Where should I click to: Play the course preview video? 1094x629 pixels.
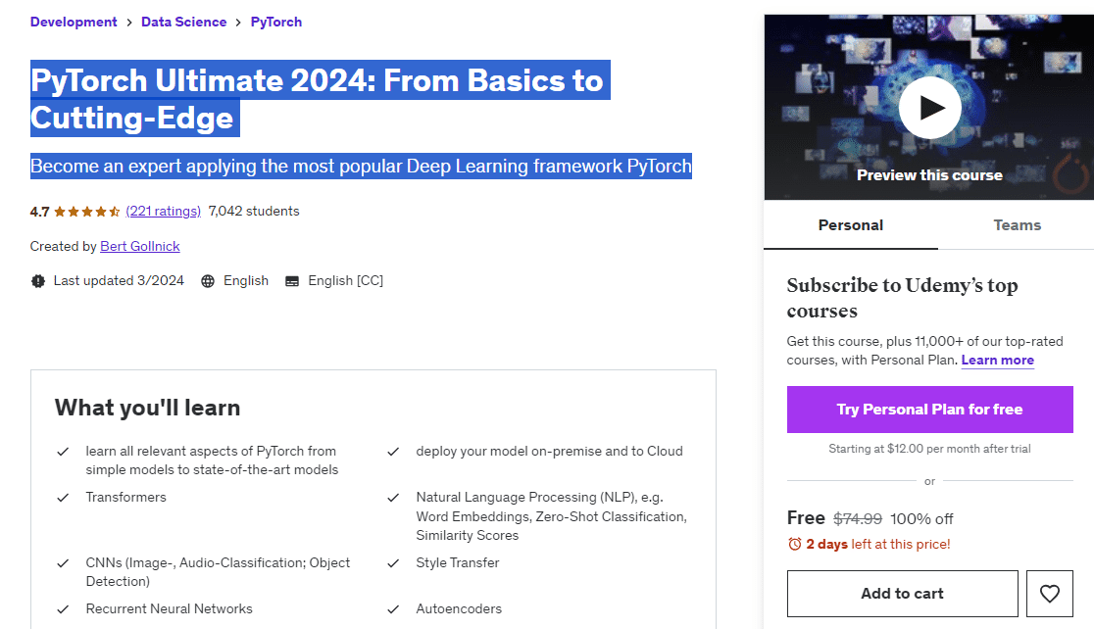[x=929, y=108]
